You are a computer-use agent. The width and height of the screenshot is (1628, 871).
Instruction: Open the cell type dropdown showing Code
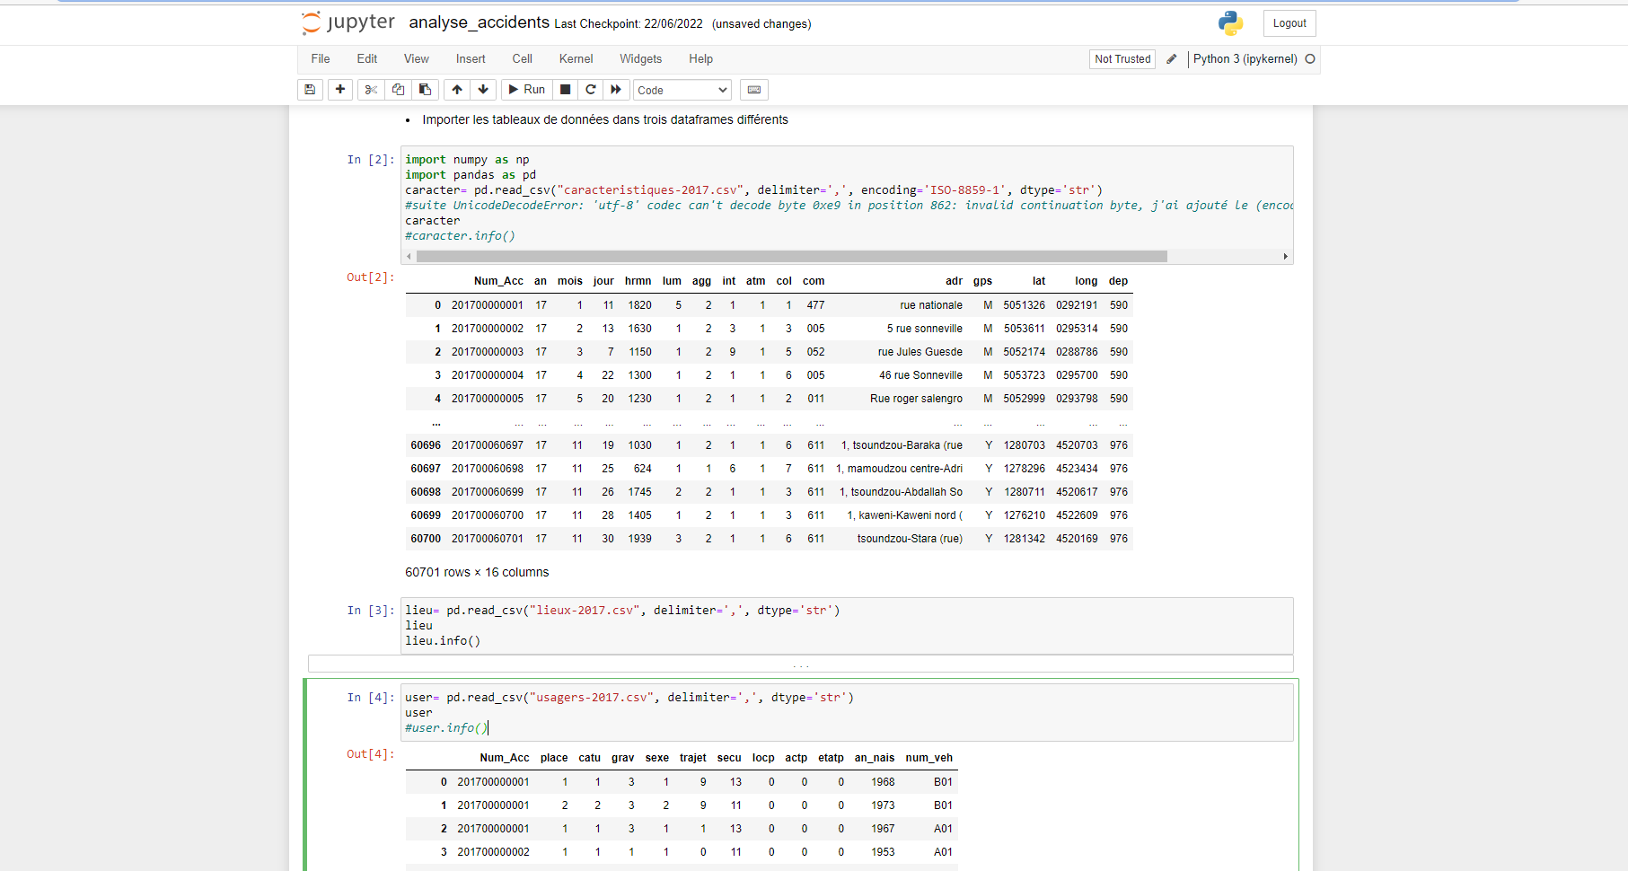click(x=682, y=90)
